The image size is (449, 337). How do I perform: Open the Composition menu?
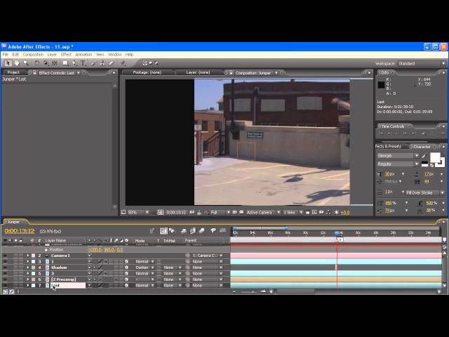pyautogui.click(x=33, y=54)
